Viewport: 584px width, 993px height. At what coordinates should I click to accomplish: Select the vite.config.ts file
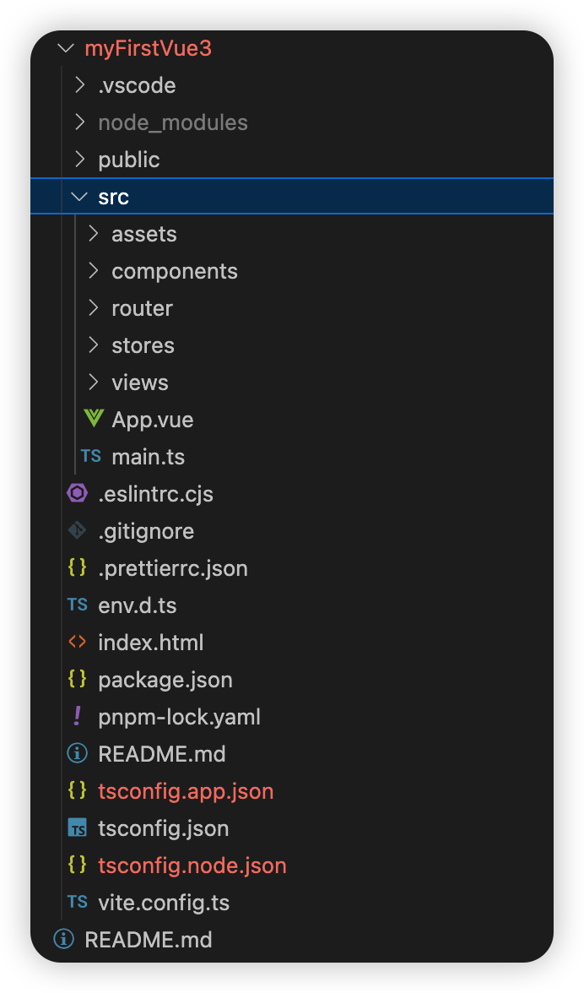pos(163,903)
